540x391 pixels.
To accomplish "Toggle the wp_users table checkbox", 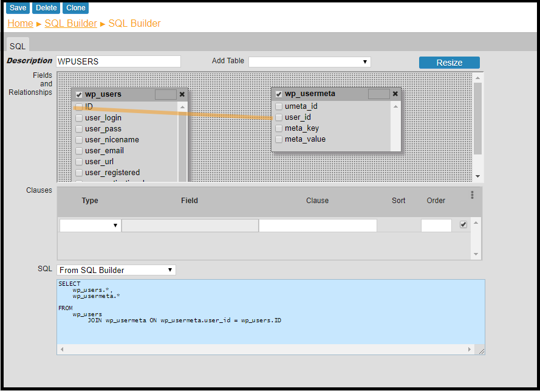I will coord(79,94).
